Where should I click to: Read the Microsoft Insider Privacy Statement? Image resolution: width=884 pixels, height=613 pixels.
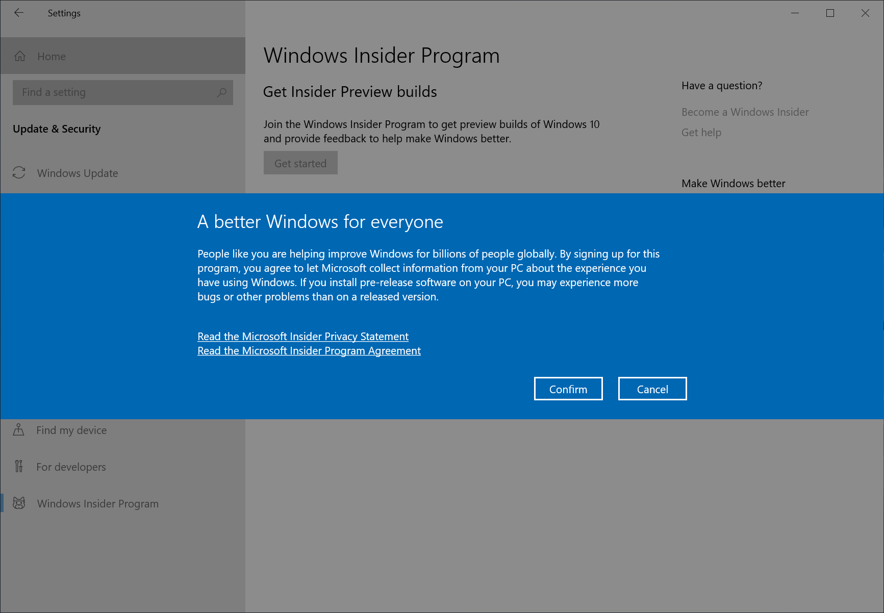click(x=302, y=336)
